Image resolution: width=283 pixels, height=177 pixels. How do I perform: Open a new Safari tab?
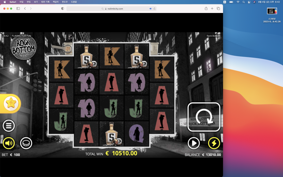point(212,8)
